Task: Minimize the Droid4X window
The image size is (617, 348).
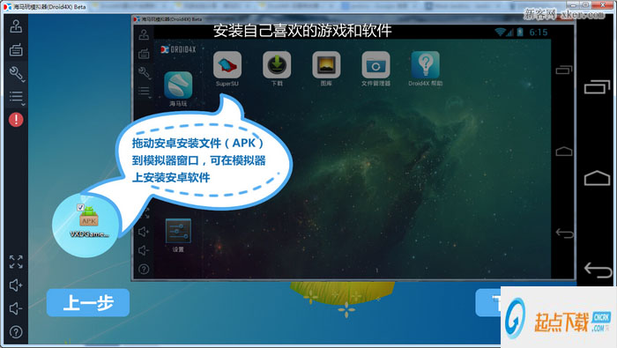Action: (x=573, y=4)
